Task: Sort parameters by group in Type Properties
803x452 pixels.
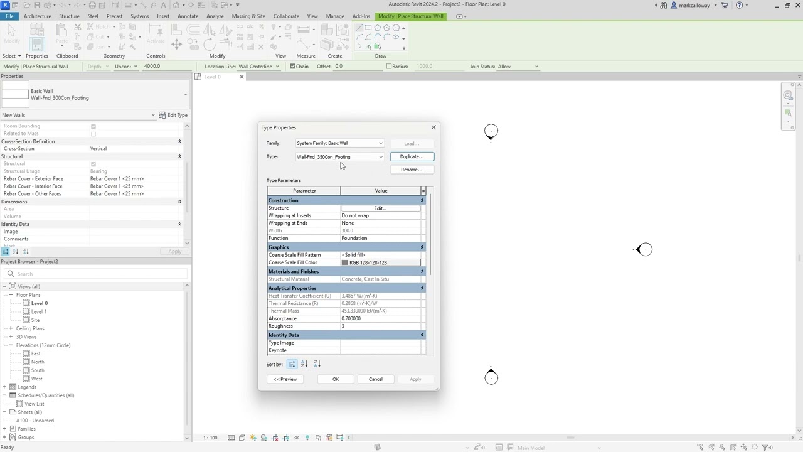Action: coord(292,364)
